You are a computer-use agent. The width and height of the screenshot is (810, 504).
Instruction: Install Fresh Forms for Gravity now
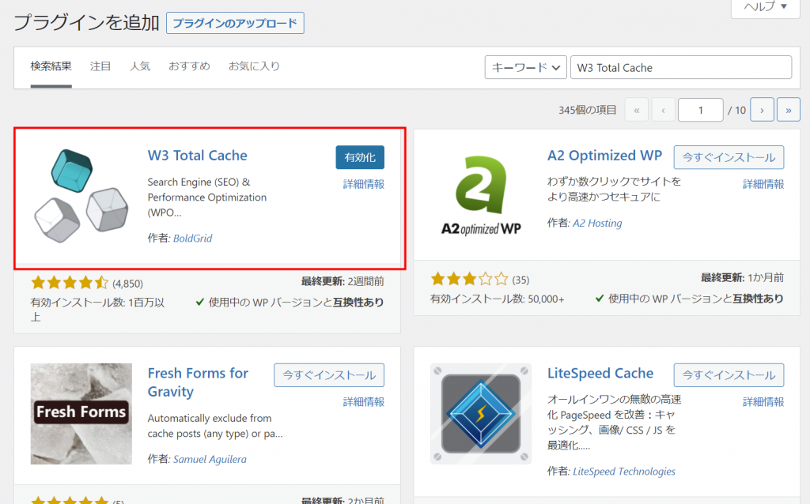(x=329, y=375)
